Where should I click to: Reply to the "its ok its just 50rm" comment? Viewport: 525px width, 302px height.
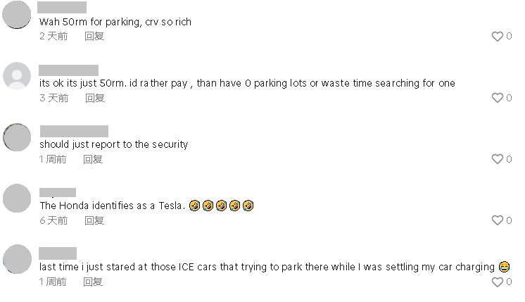click(x=94, y=98)
